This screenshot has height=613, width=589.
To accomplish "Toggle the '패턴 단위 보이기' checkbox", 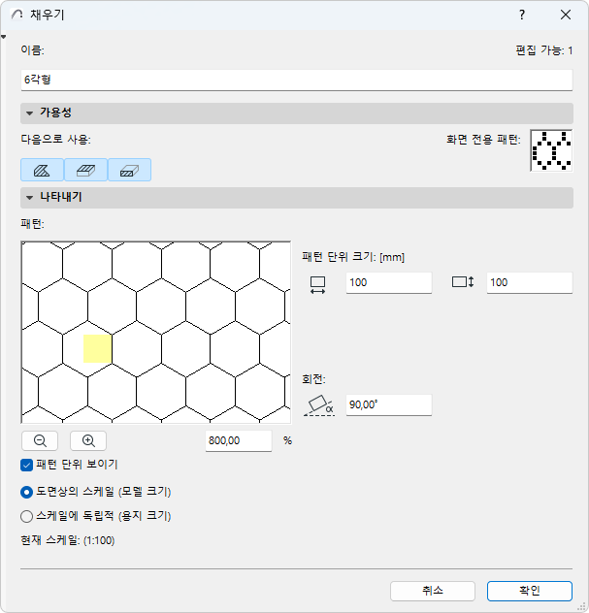I will tap(27, 465).
